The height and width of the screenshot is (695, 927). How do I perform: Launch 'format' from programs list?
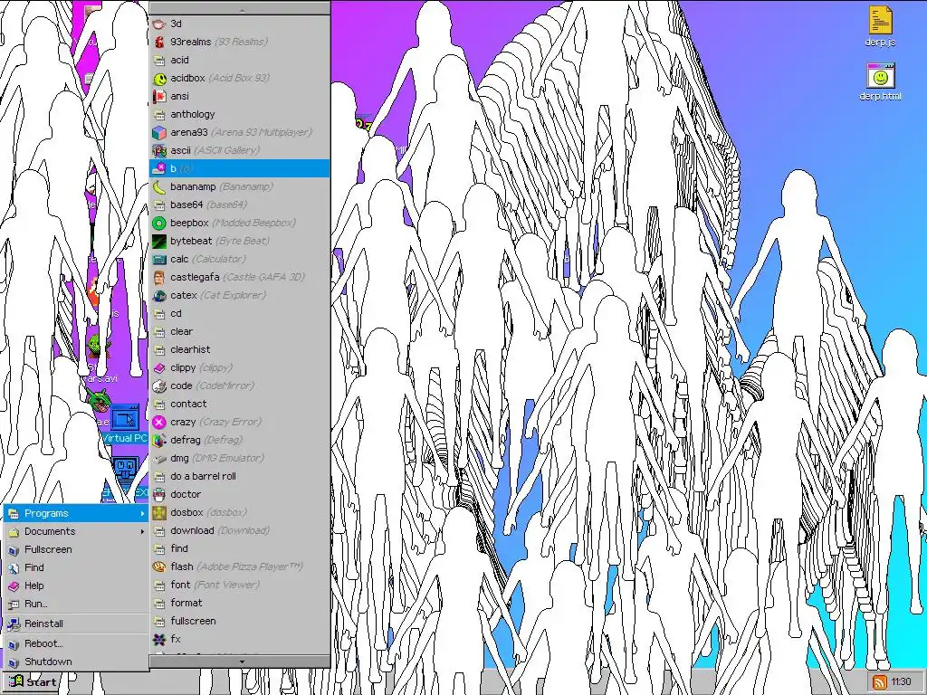click(x=240, y=604)
